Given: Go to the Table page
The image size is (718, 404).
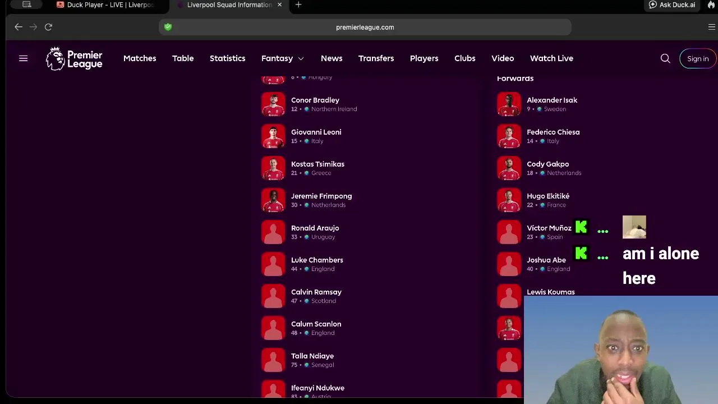Looking at the screenshot, I should [183, 58].
